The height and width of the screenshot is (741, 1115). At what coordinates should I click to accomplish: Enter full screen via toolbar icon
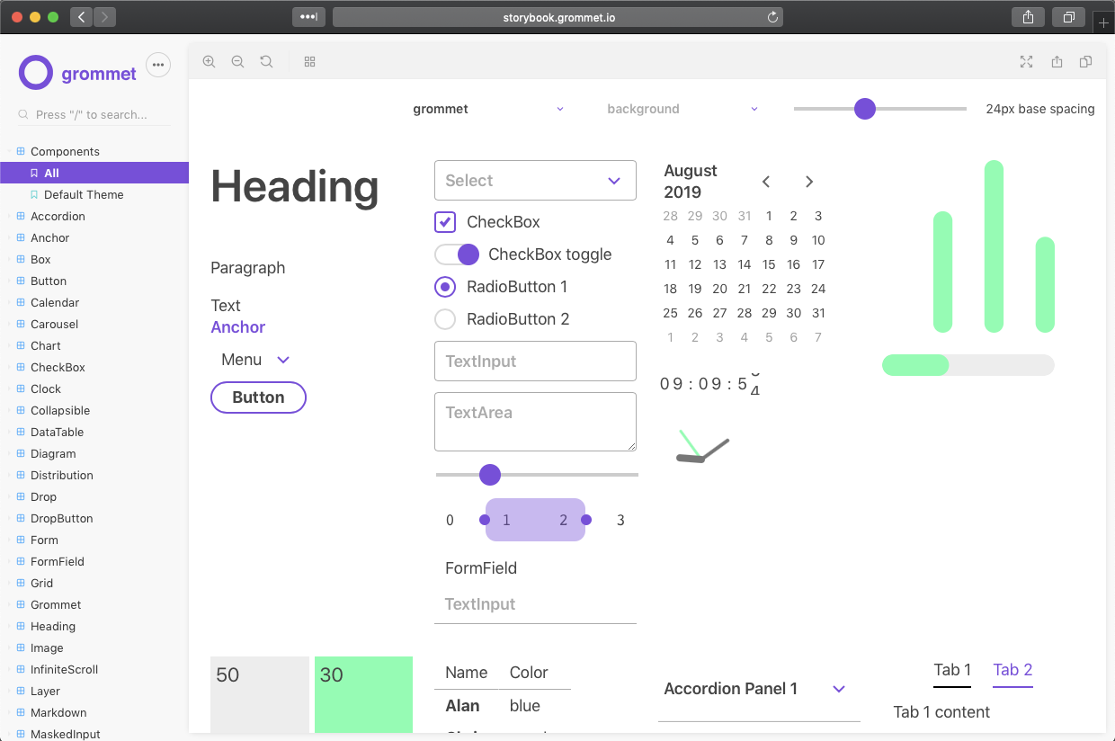point(1027,62)
